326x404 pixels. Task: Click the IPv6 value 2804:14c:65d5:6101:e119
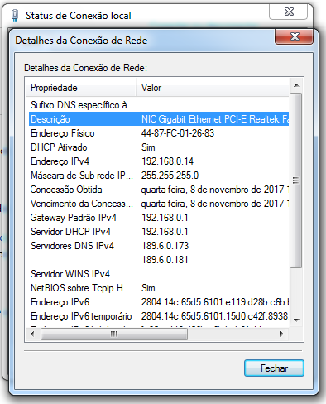click(x=215, y=302)
